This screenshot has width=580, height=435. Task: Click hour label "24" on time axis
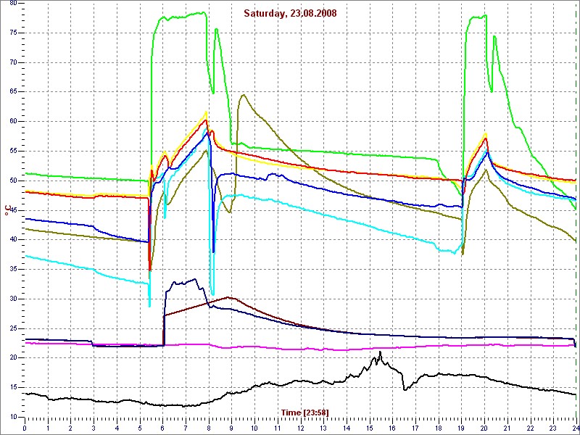[575, 427]
